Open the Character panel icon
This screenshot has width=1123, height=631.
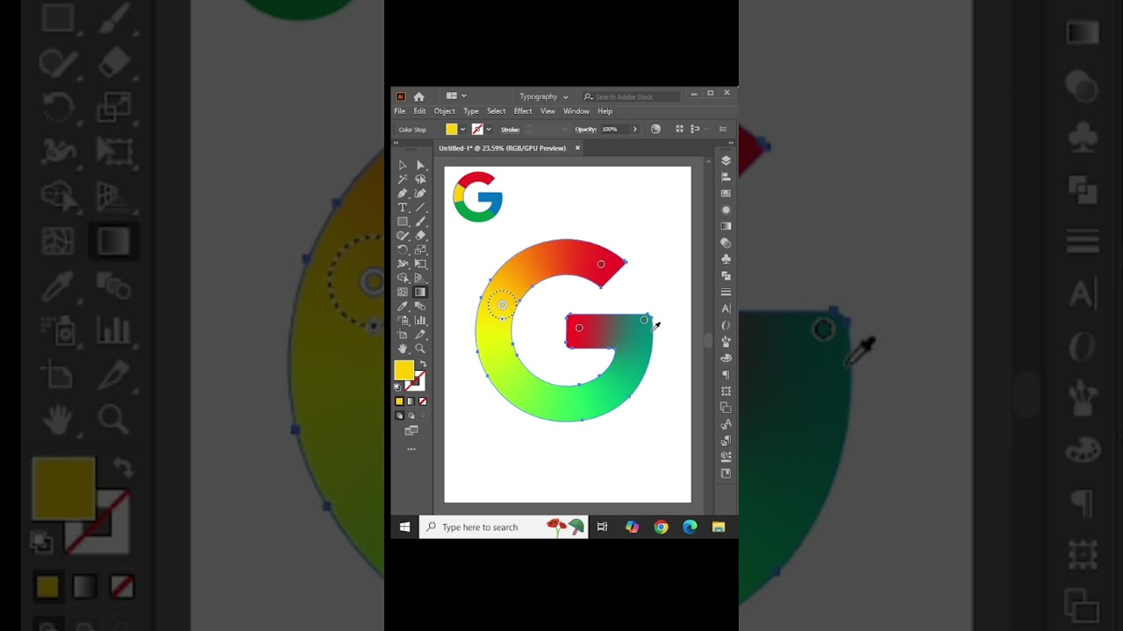726,308
